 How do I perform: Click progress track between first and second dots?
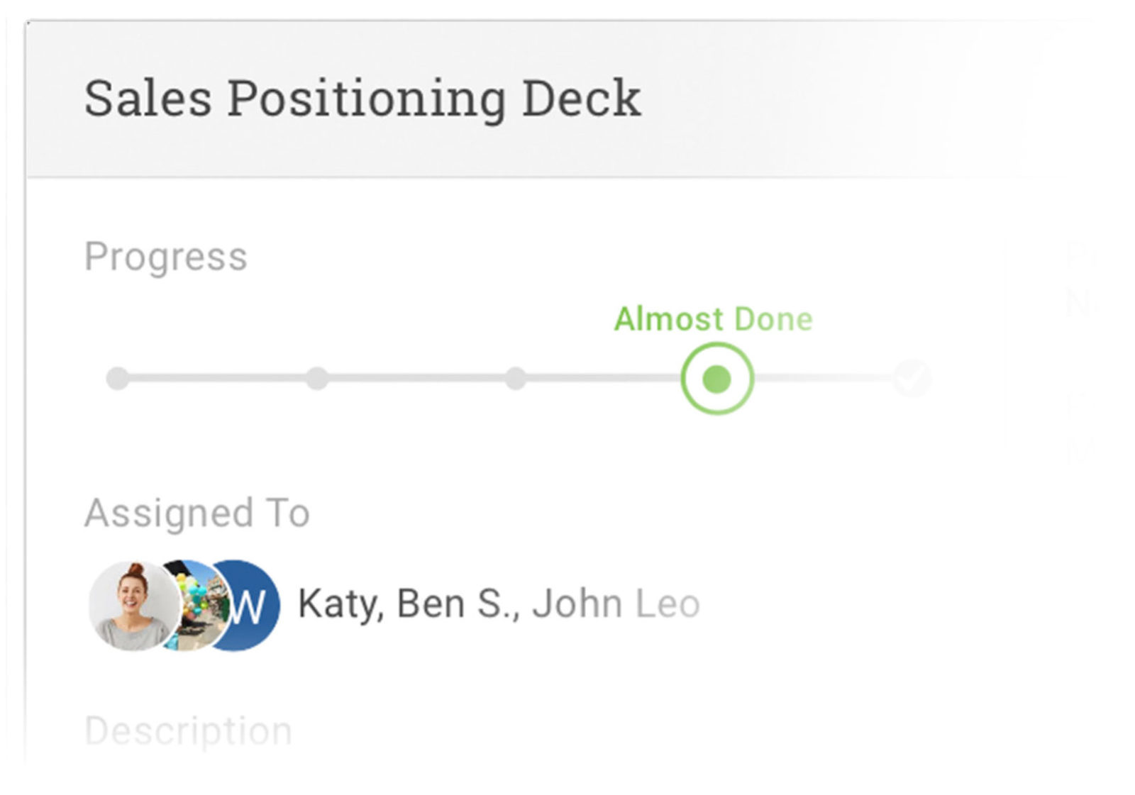click(x=217, y=379)
